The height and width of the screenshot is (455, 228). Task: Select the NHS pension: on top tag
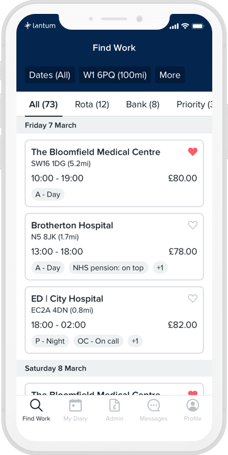pos(108,268)
